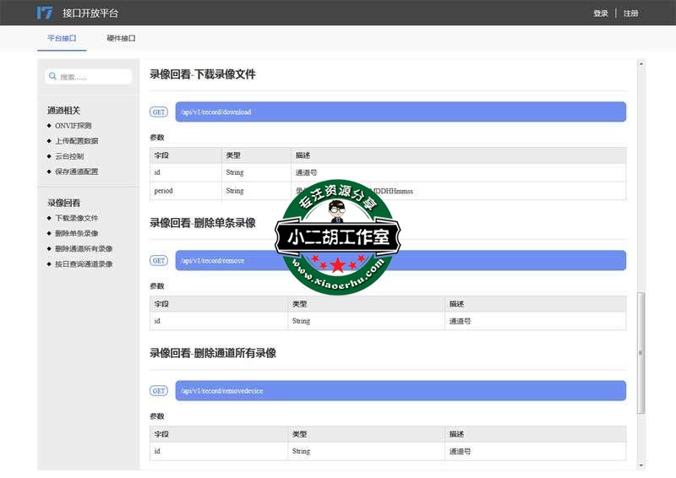Open 按日查询通道录像 sidebar item

click(84, 263)
